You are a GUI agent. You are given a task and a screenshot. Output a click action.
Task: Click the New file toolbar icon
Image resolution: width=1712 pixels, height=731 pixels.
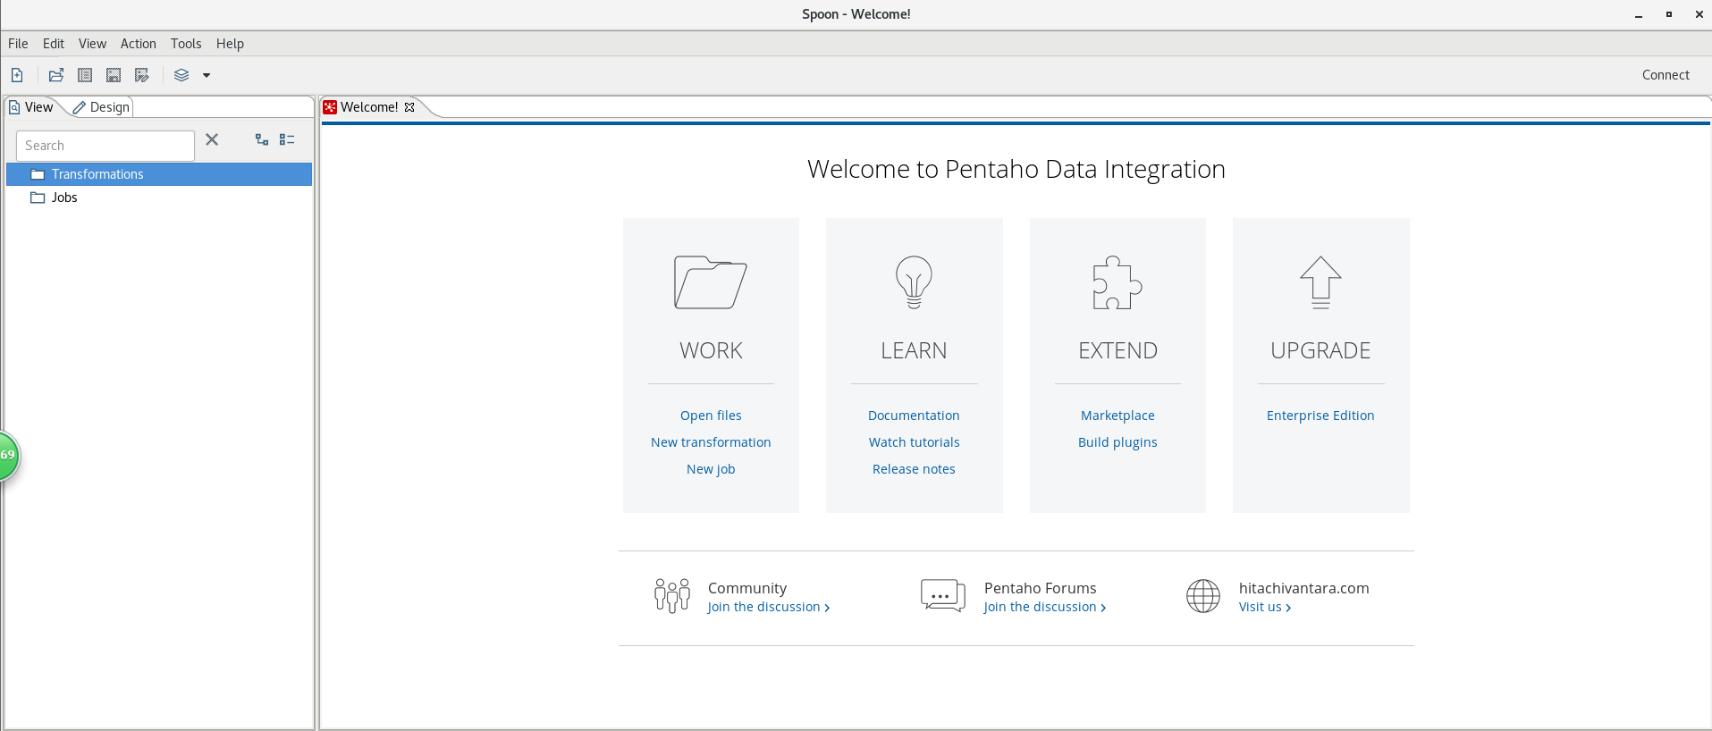point(17,75)
